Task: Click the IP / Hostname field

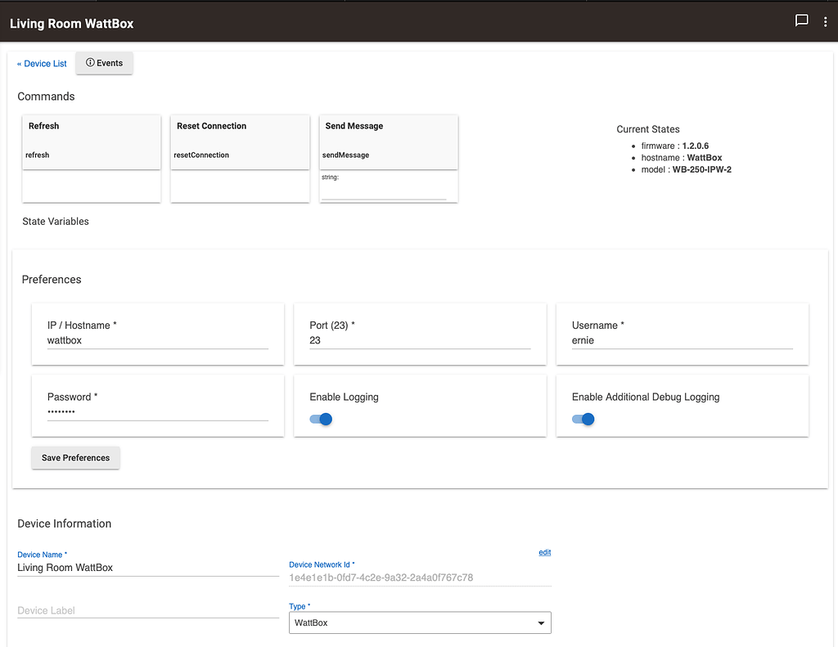Action: [x=157, y=340]
